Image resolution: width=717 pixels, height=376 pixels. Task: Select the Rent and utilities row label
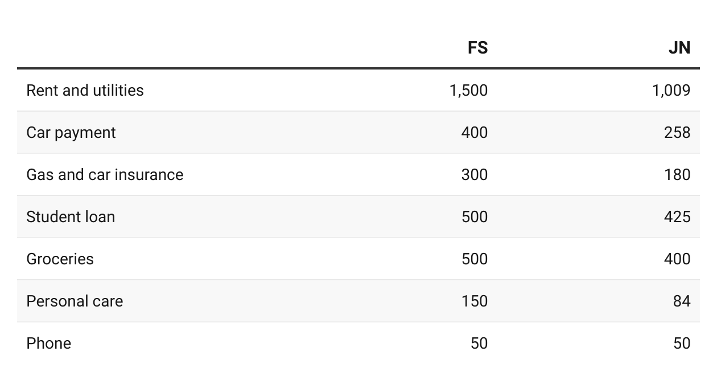[85, 90]
